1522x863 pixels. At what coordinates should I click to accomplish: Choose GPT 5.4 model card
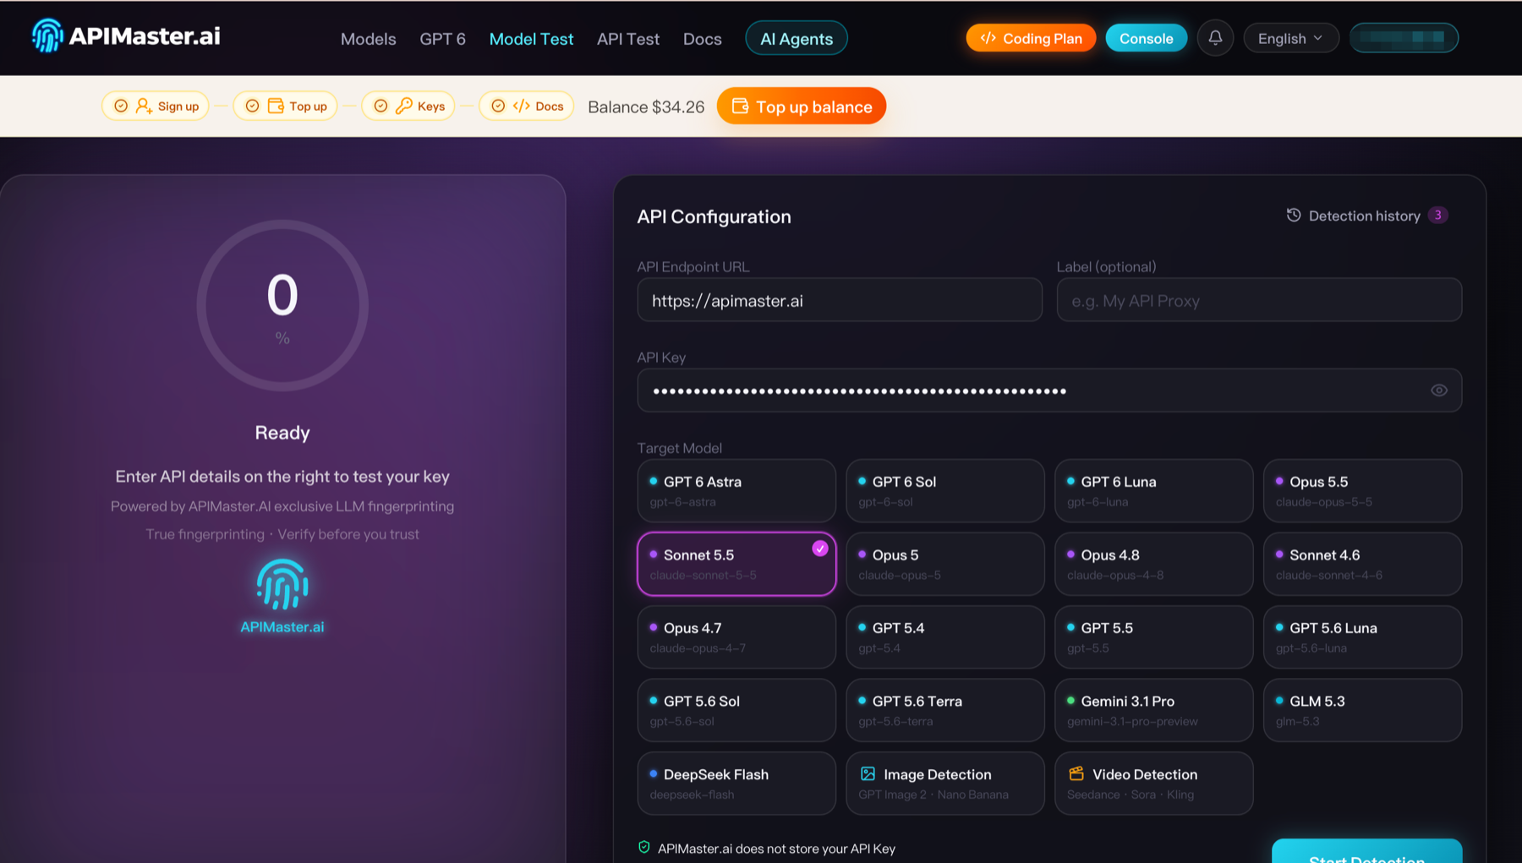pos(945,637)
